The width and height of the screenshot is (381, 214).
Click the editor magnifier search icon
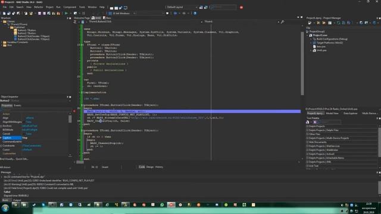[282, 22]
